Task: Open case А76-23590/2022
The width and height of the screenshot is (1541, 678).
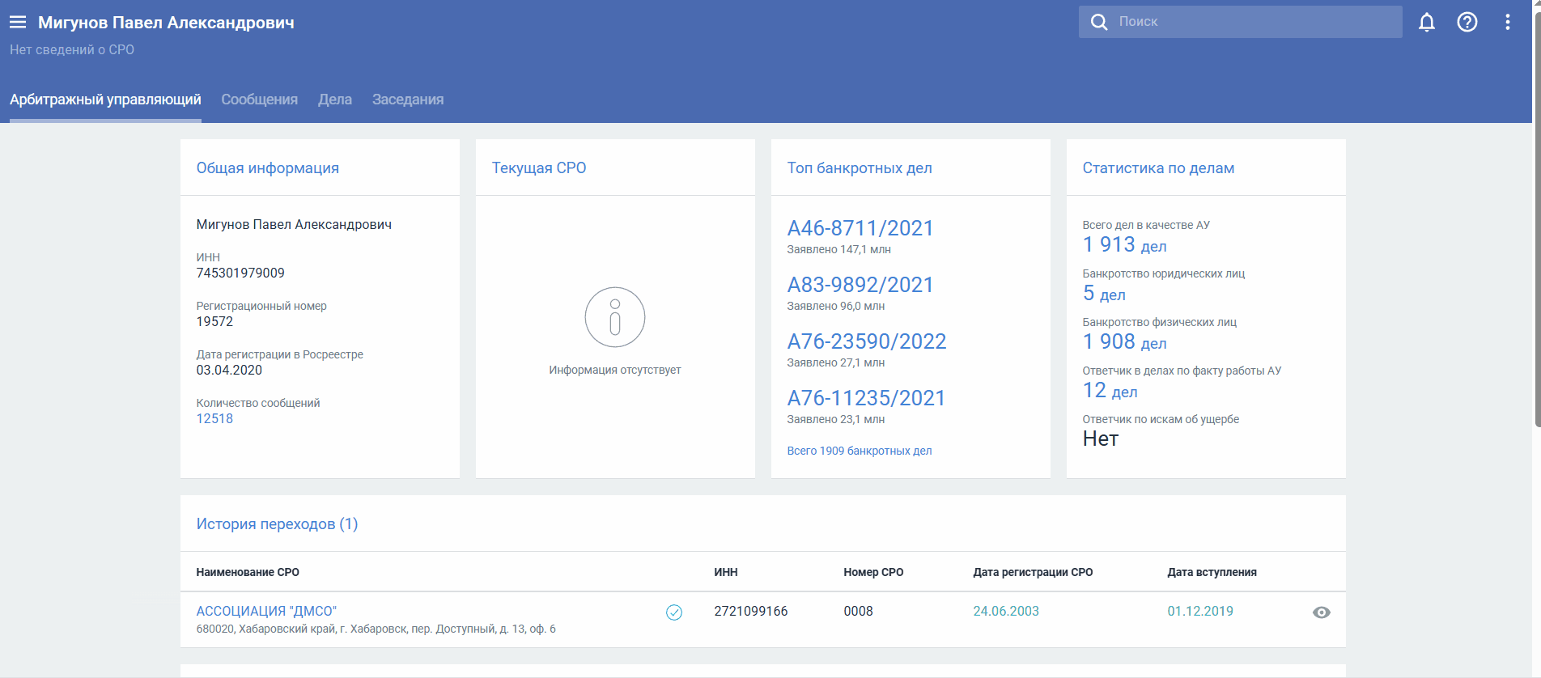Action: (866, 341)
